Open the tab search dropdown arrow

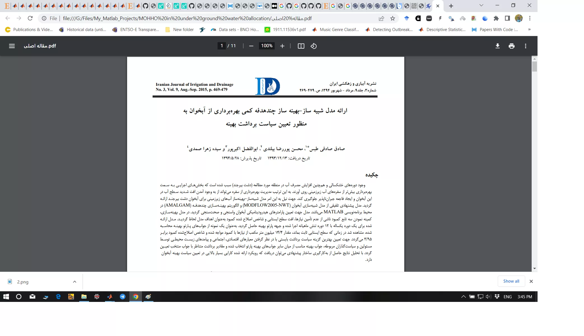481,5
